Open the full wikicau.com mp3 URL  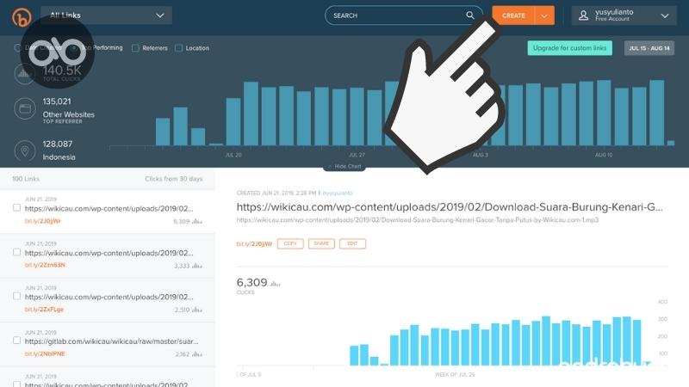[418, 220]
